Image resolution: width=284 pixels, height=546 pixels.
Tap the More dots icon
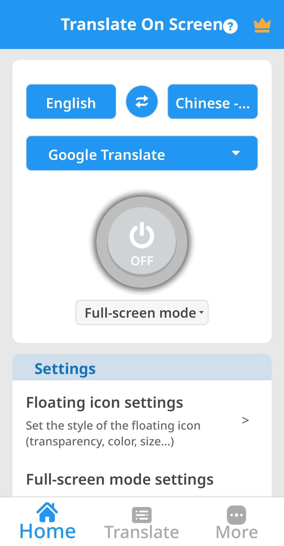click(236, 515)
